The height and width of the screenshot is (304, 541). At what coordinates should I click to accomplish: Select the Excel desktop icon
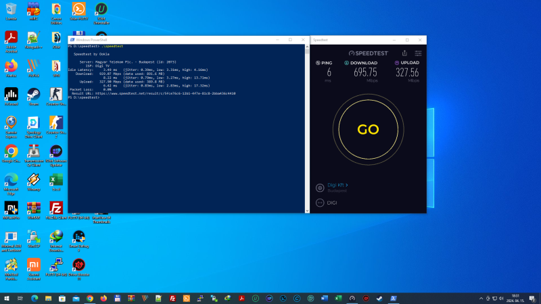point(56,182)
